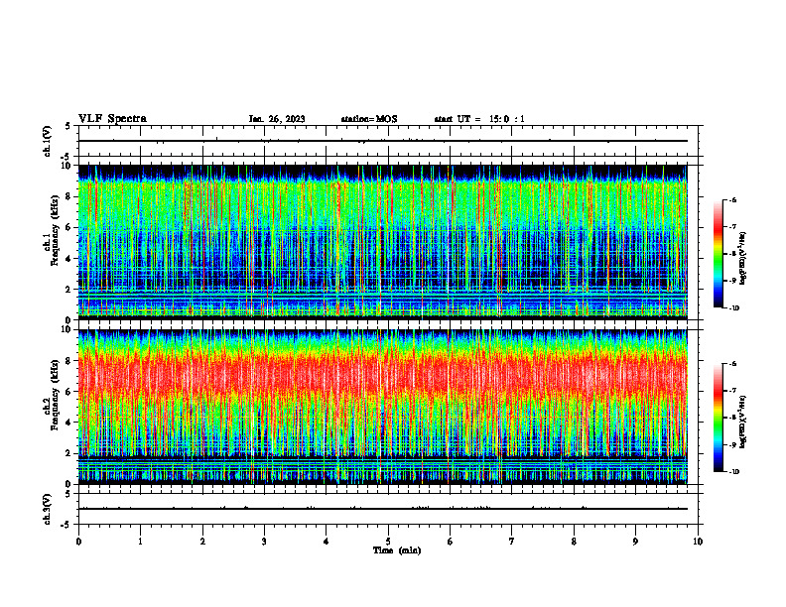
Task: Click tick label "4" on the Time axis
Action: point(327,542)
